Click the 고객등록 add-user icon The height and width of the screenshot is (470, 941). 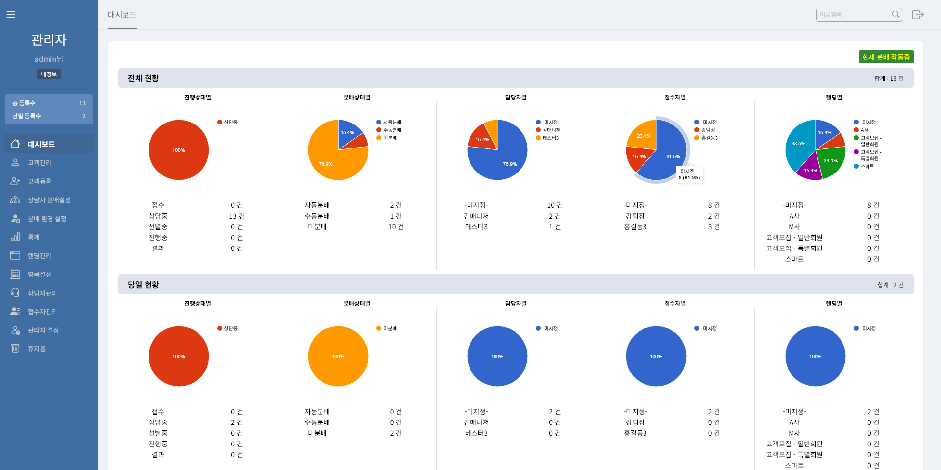[15, 181]
